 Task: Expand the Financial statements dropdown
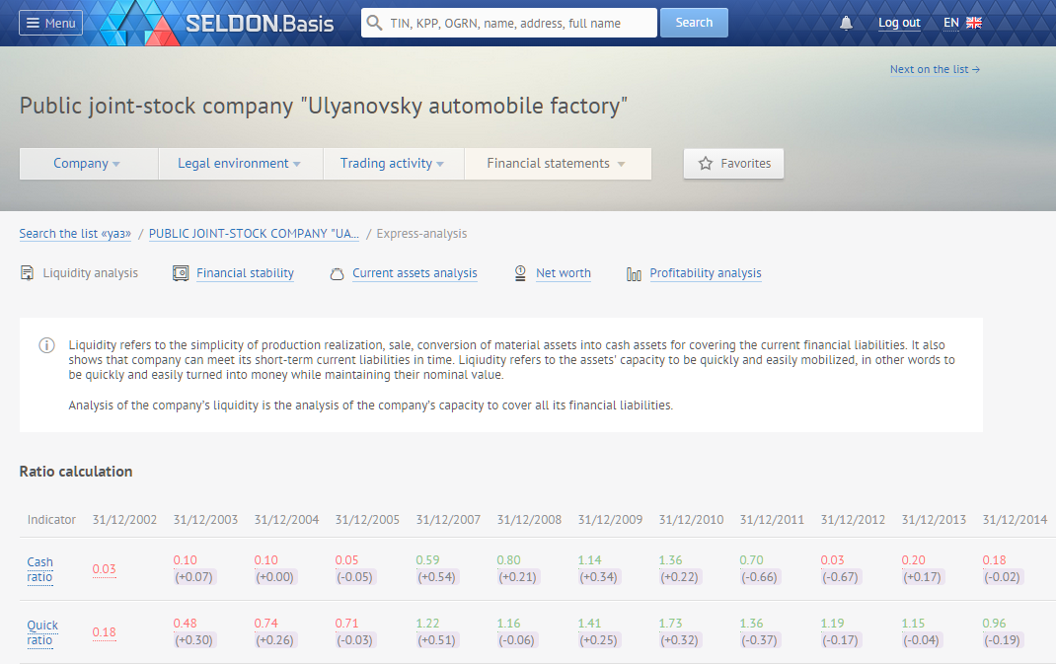pyautogui.click(x=558, y=164)
